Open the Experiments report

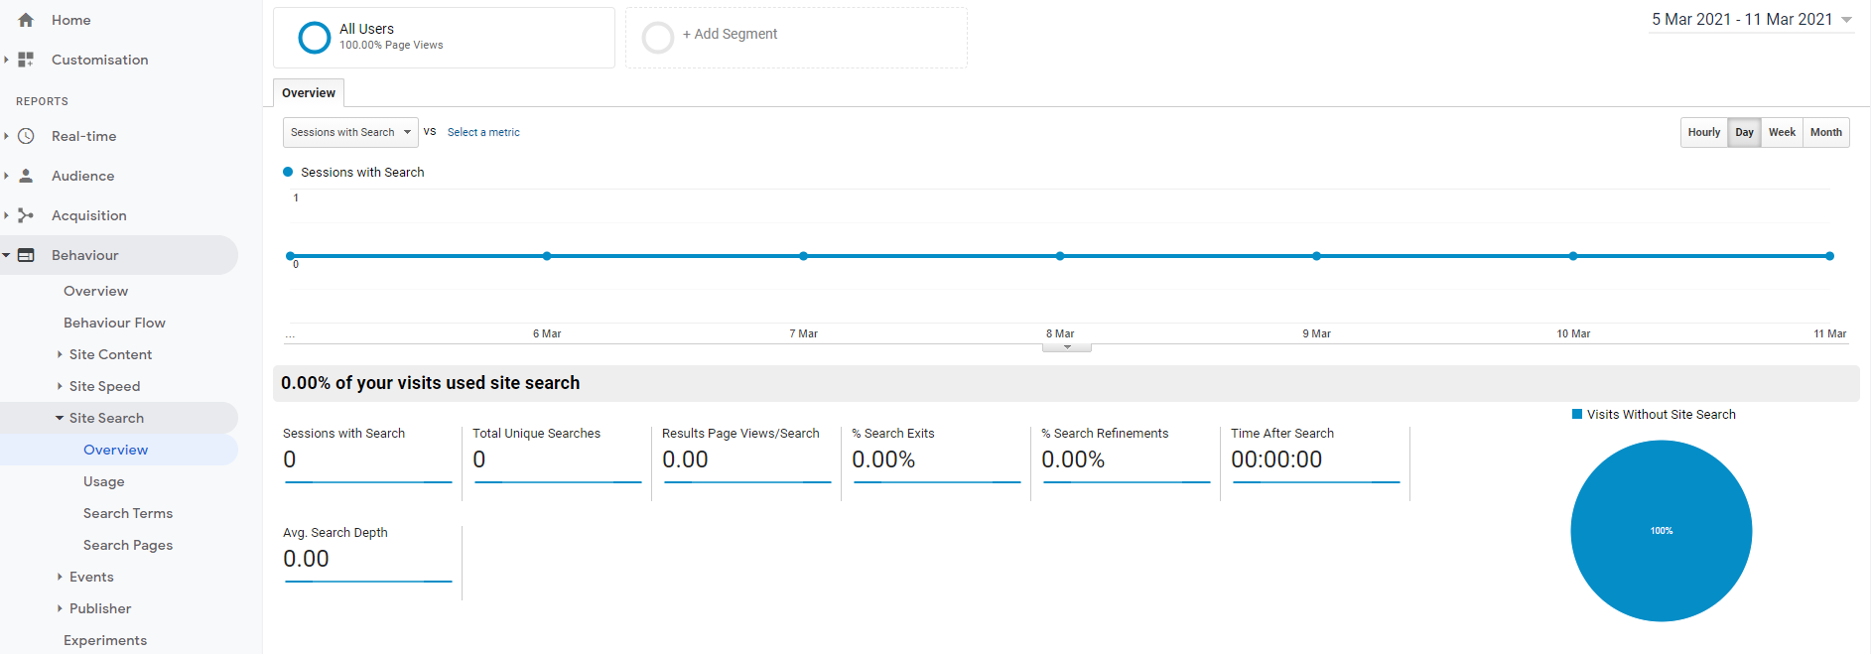[105, 640]
